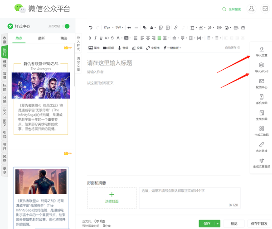Undo the last edit
This screenshot has width=272, height=229.
(x=91, y=28)
